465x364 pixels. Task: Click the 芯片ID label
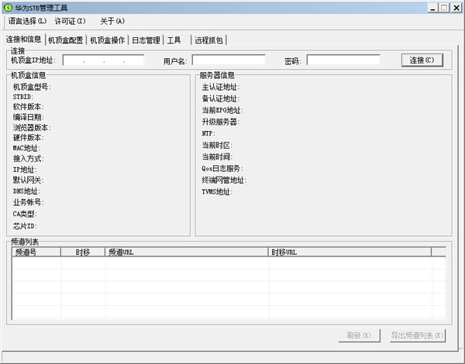coord(25,226)
